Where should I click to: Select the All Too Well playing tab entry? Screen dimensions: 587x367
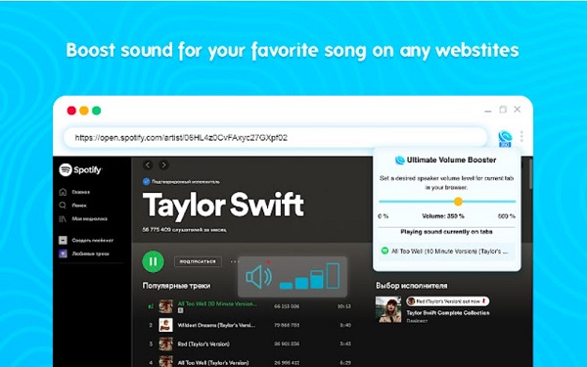click(447, 252)
